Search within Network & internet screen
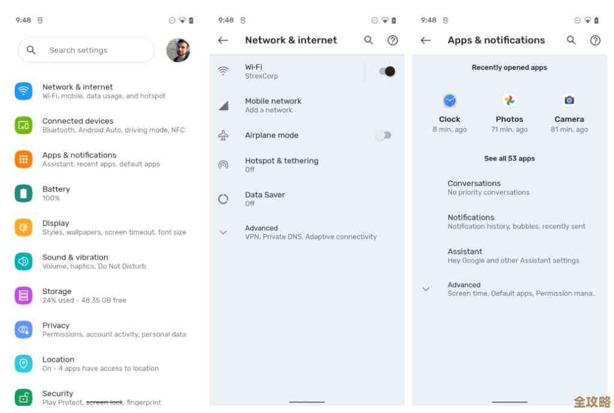 point(369,40)
